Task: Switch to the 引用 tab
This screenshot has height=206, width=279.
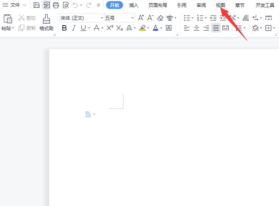Action: coord(181,5)
